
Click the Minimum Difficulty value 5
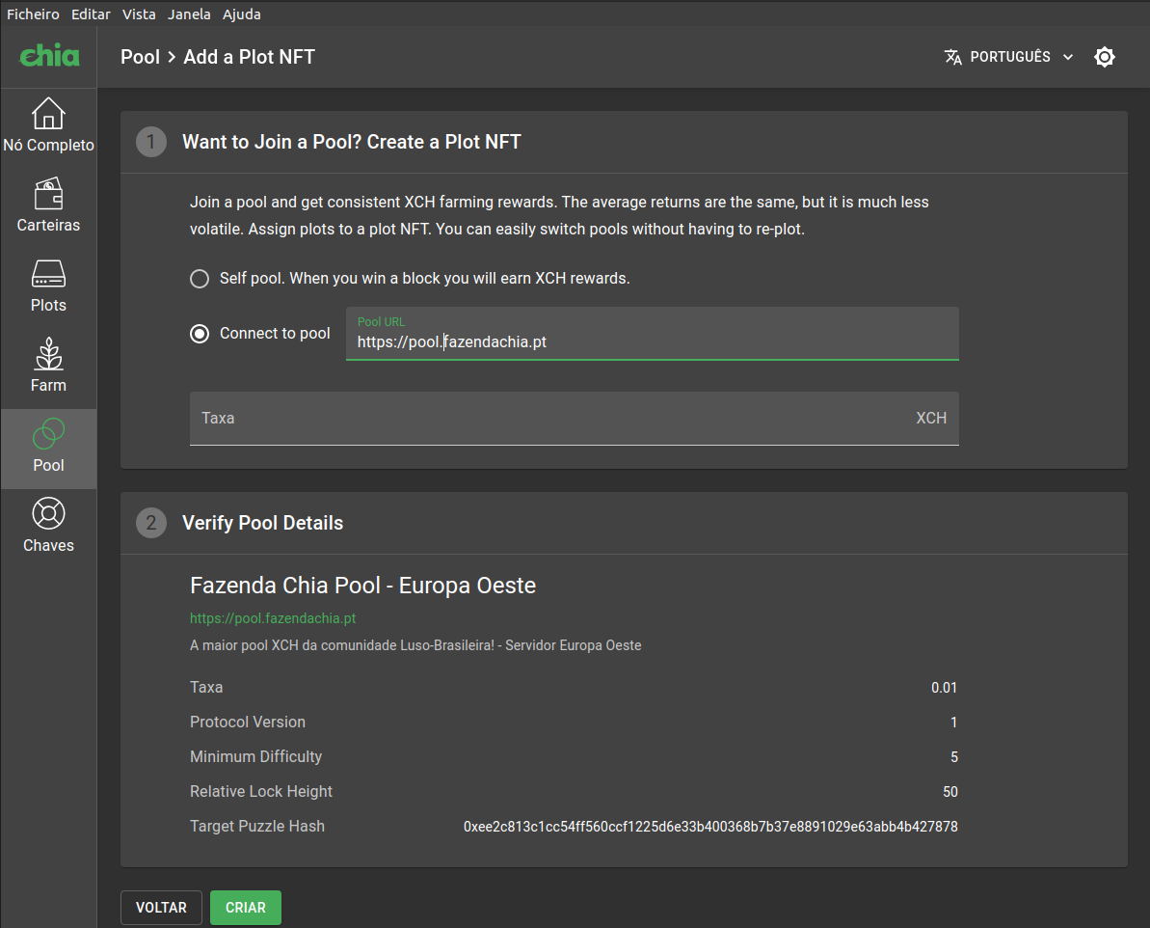(954, 757)
